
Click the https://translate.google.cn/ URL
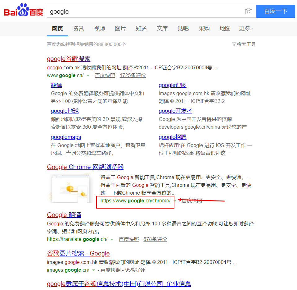[x=77, y=239]
